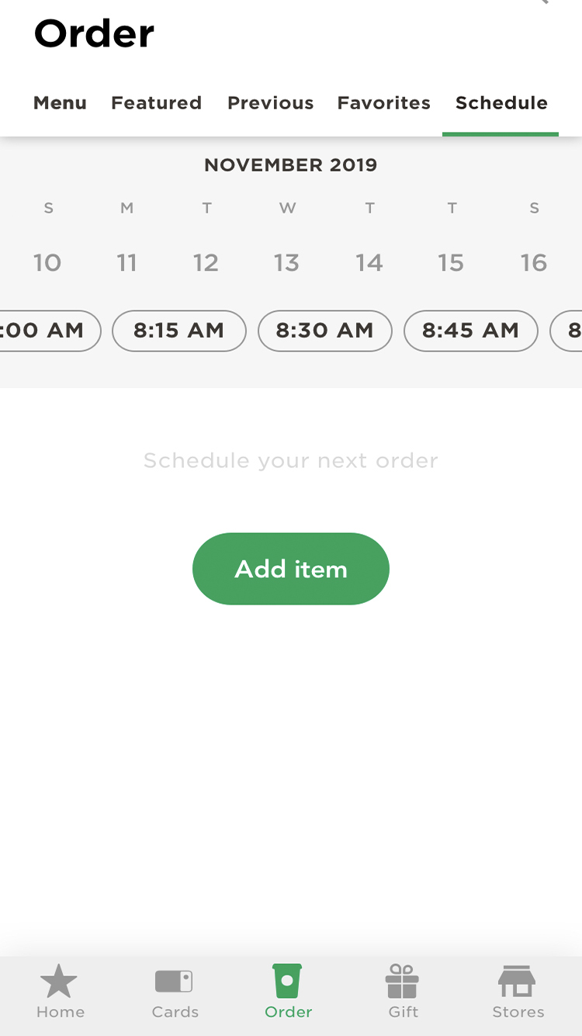Viewport: 582px width, 1036px height.
Task: Select the 8:15 AM time slot
Action: click(x=178, y=331)
